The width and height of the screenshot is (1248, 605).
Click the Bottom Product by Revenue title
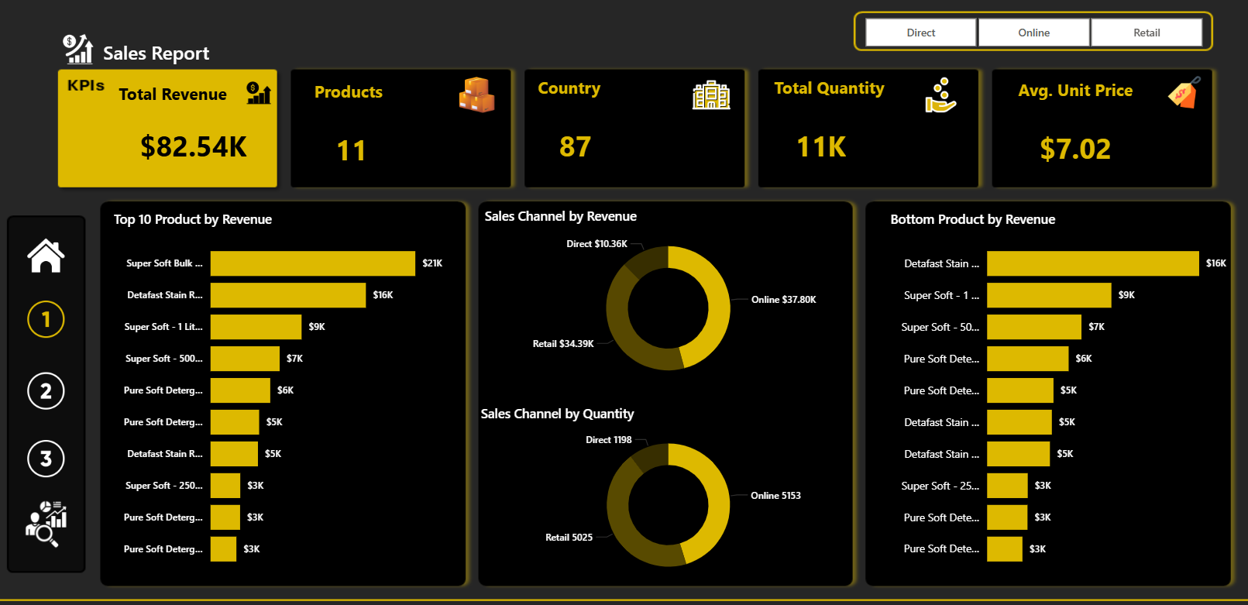click(x=973, y=219)
